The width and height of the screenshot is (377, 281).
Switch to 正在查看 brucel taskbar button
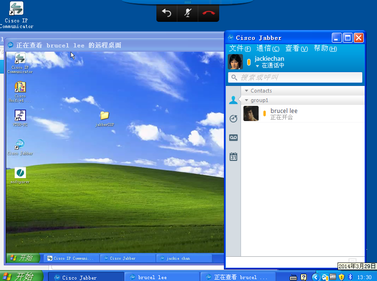pyautogui.click(x=238, y=277)
